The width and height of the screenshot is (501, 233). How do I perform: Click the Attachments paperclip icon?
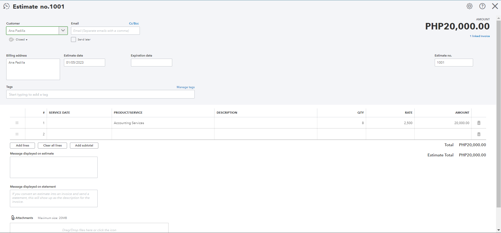[13, 218]
